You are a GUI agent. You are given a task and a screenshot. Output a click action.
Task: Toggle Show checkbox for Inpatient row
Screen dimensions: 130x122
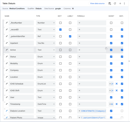coord(111,43)
